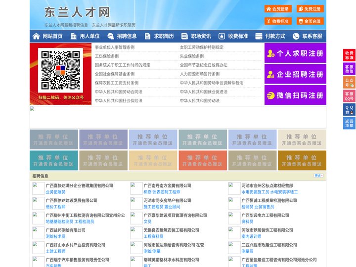Viewport: 356px width, 267px height.
Task: Click the phone icon beside 联系客服
Action: 296,36
